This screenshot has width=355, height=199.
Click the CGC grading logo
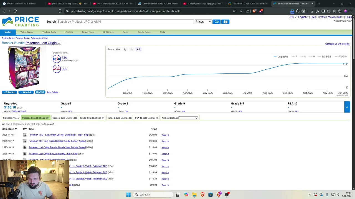(57, 69)
